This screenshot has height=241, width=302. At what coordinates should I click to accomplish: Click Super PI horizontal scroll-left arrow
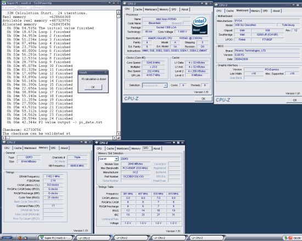coord(4,138)
